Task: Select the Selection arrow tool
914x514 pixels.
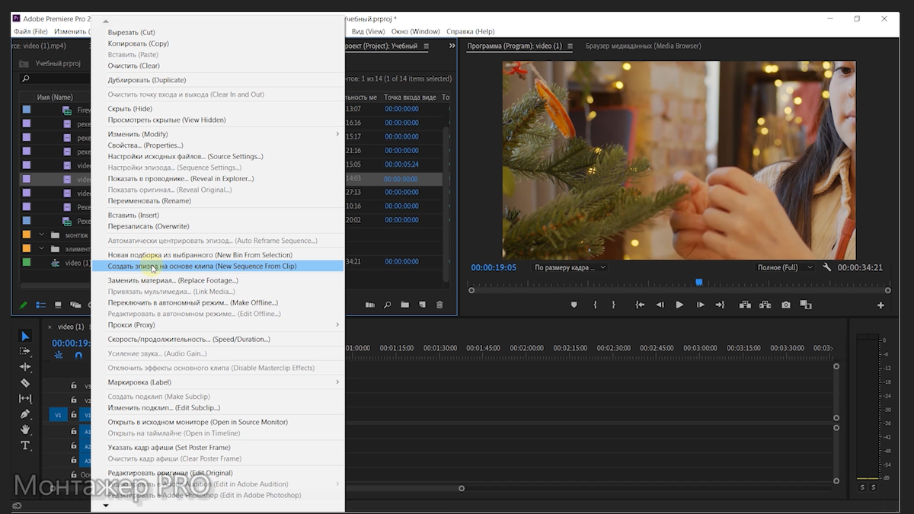Action: point(25,336)
